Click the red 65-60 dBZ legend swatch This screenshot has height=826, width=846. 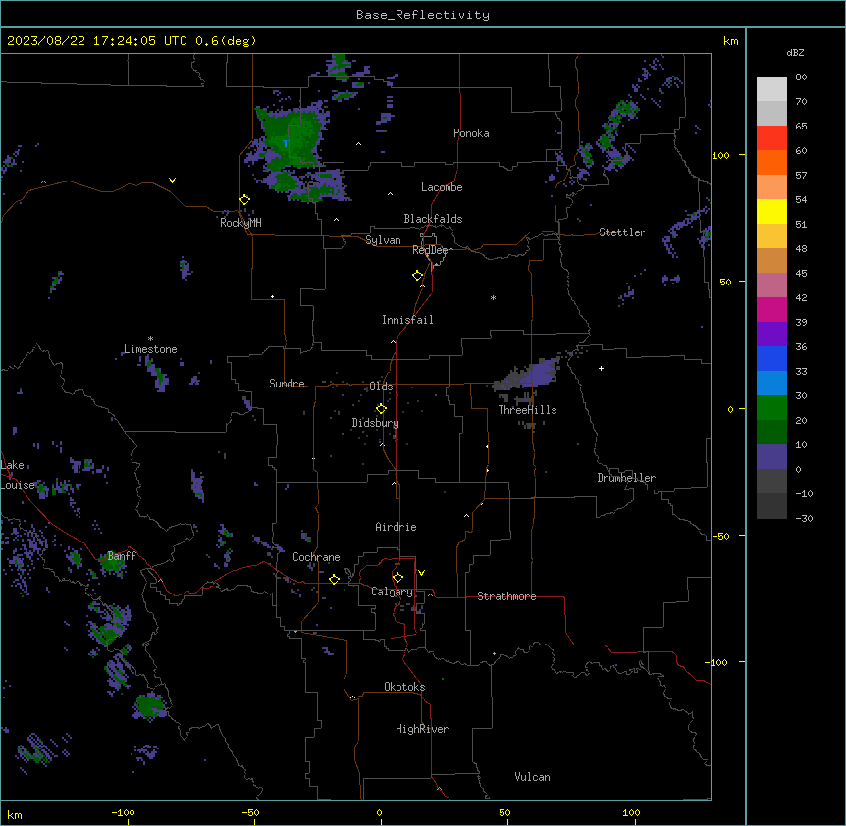pyautogui.click(x=771, y=137)
